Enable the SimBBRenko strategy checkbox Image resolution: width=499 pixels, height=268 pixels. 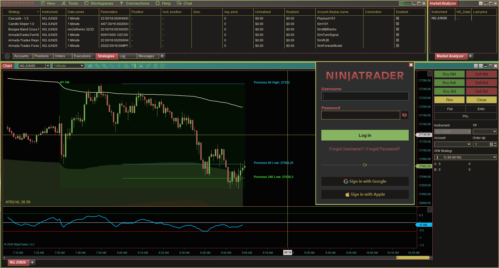pos(398,29)
